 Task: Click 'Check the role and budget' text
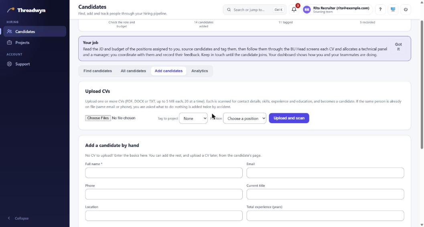122,24
